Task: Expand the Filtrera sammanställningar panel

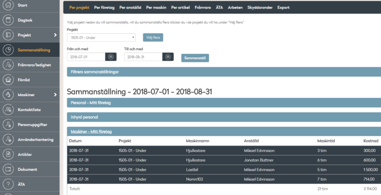Action: [x=224, y=72]
